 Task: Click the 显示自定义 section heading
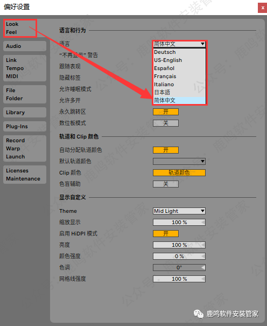[73, 197]
